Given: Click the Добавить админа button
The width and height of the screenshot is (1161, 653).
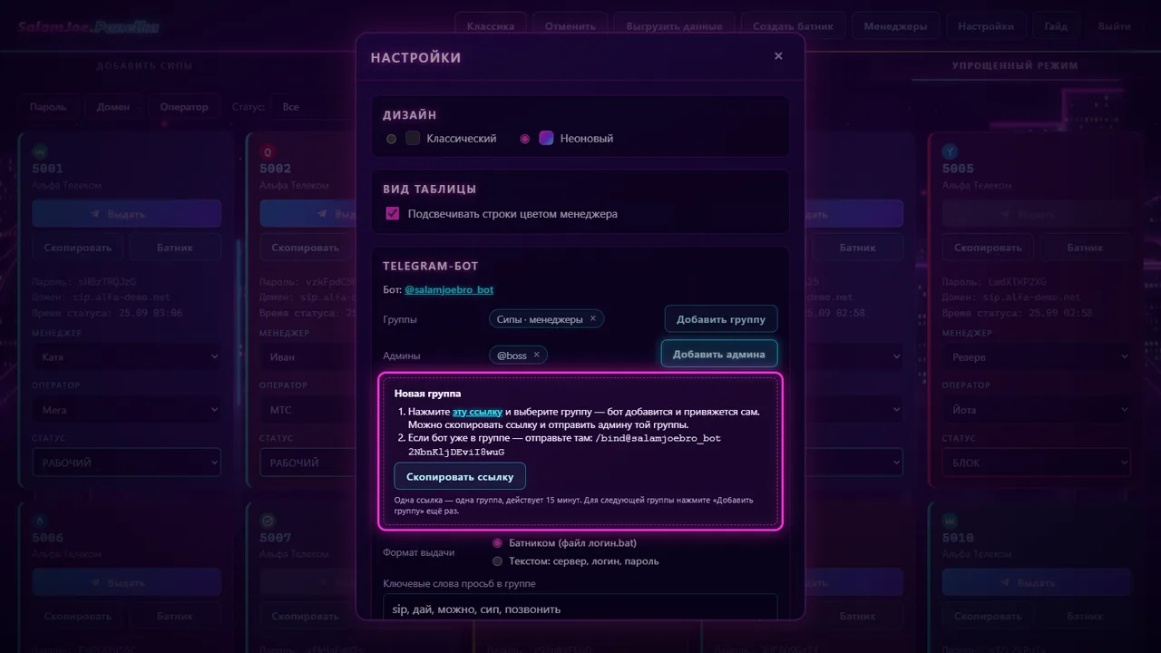Looking at the screenshot, I should (719, 354).
